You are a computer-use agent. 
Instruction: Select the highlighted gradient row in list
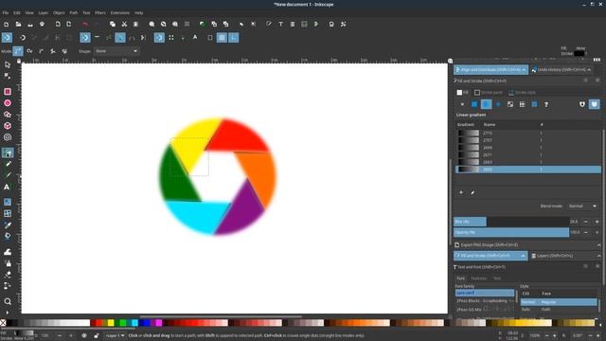tap(528, 170)
